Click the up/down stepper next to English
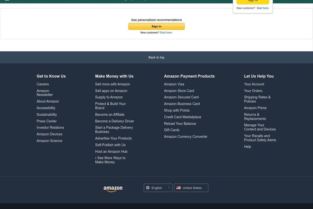 (x=168, y=188)
